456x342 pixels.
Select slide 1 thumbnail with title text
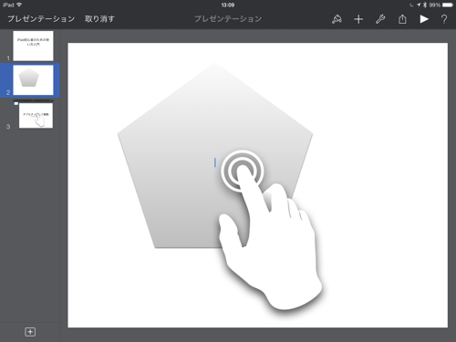pyautogui.click(x=33, y=46)
